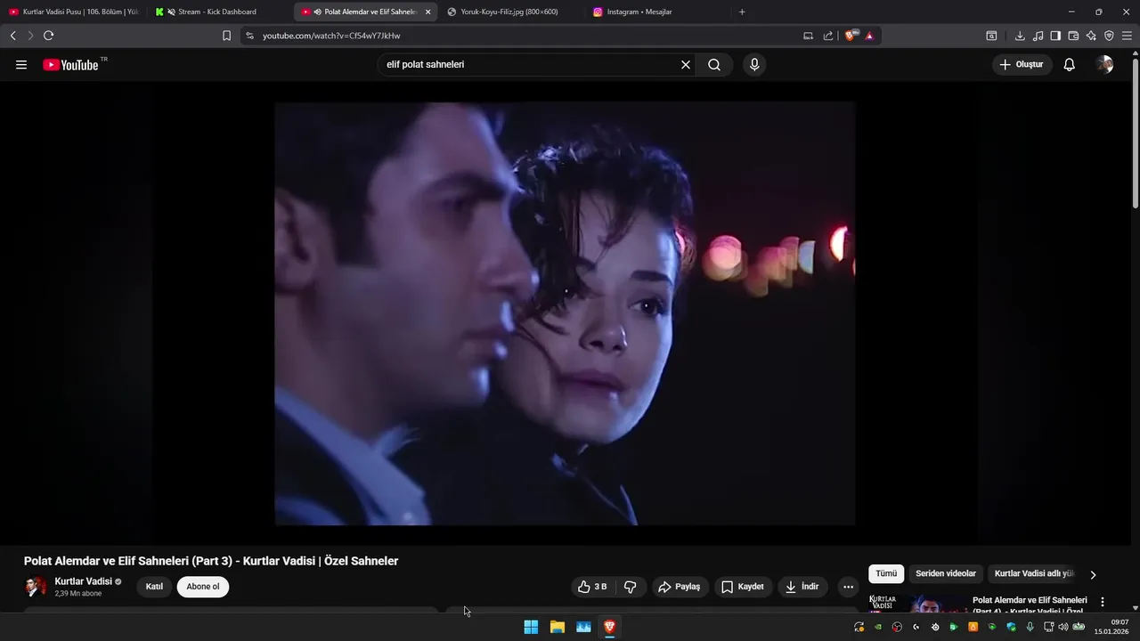
Task: Open the Polat Alemdar ve Elif Part 4 suggestion
Action: coord(1030,605)
